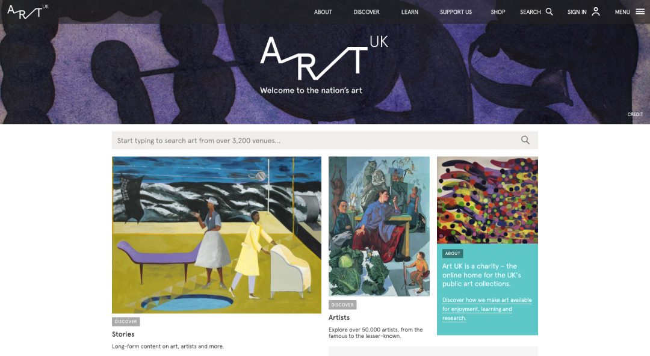Click the large Art UK hero logo
The height and width of the screenshot is (356, 650).
324,58
